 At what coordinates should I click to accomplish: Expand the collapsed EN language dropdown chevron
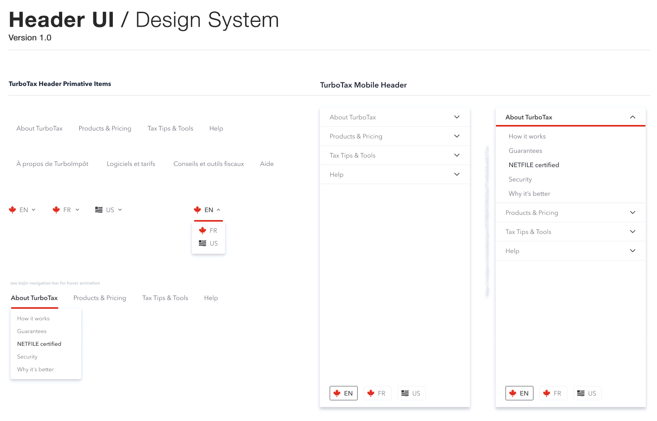pyautogui.click(x=33, y=210)
